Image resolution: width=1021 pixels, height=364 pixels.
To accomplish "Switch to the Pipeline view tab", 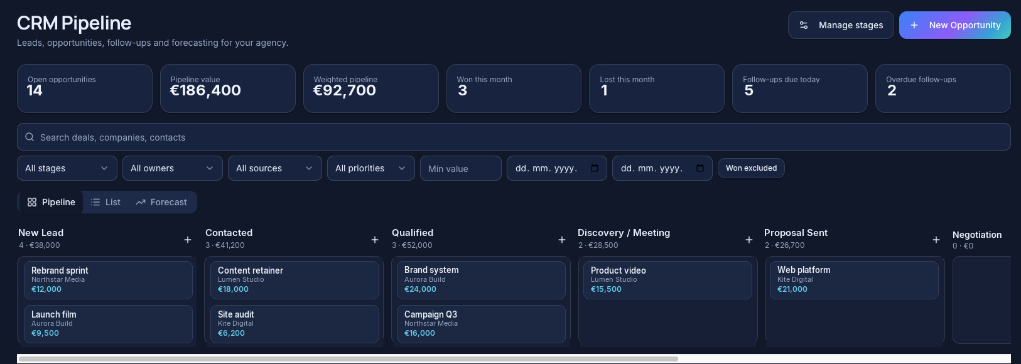I will pos(51,202).
